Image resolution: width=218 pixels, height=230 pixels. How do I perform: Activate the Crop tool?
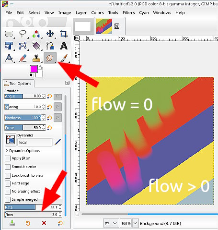[64, 34]
